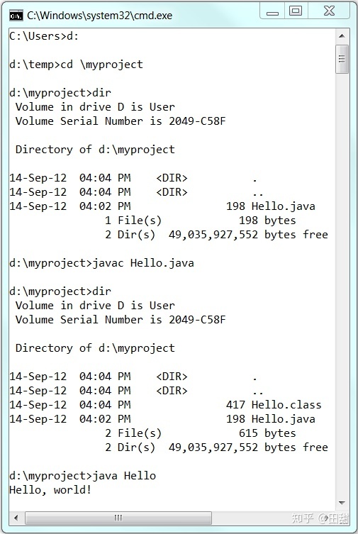The width and height of the screenshot is (358, 534).
Task: Click '2 File(s) 615 bytes' summary line
Action: [200, 433]
